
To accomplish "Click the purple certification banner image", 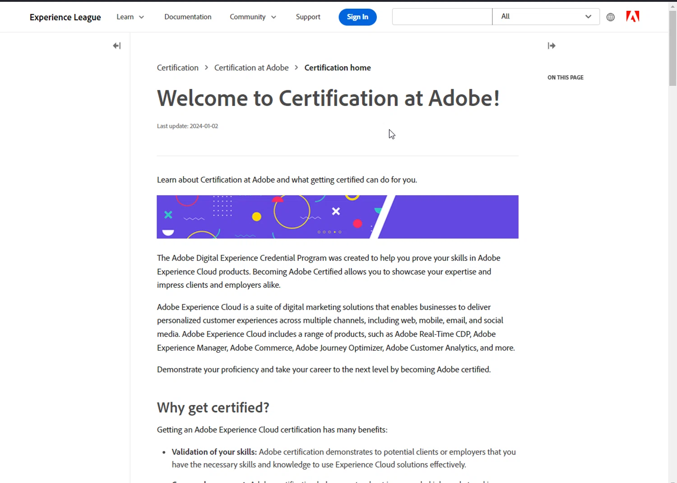I will pos(338,217).
